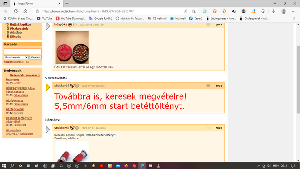The image size is (300, 169).
Task: Open the browser Settings and more menu
Action: click(x=294, y=11)
